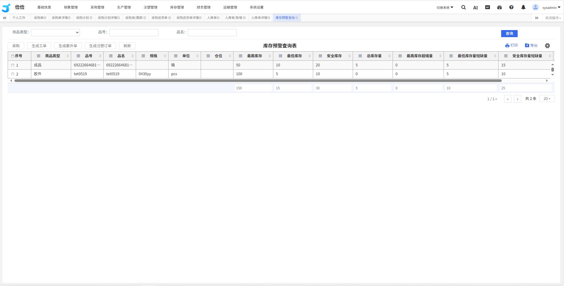This screenshot has width=564, height=286.
Task: Click the 品名 input field
Action: click(x=212, y=32)
